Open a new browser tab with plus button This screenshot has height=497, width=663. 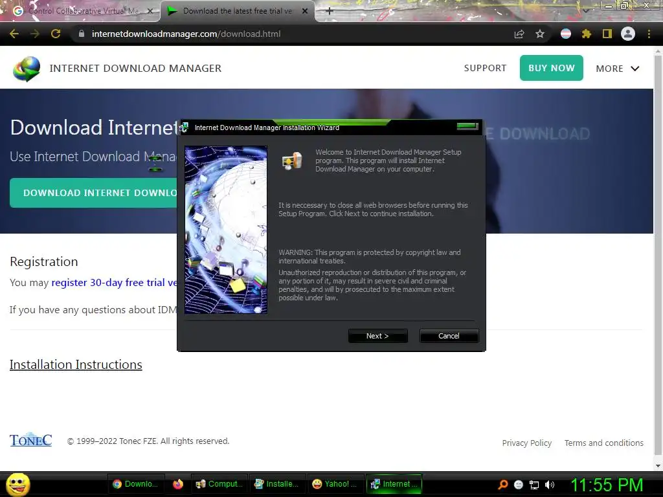pyautogui.click(x=330, y=11)
